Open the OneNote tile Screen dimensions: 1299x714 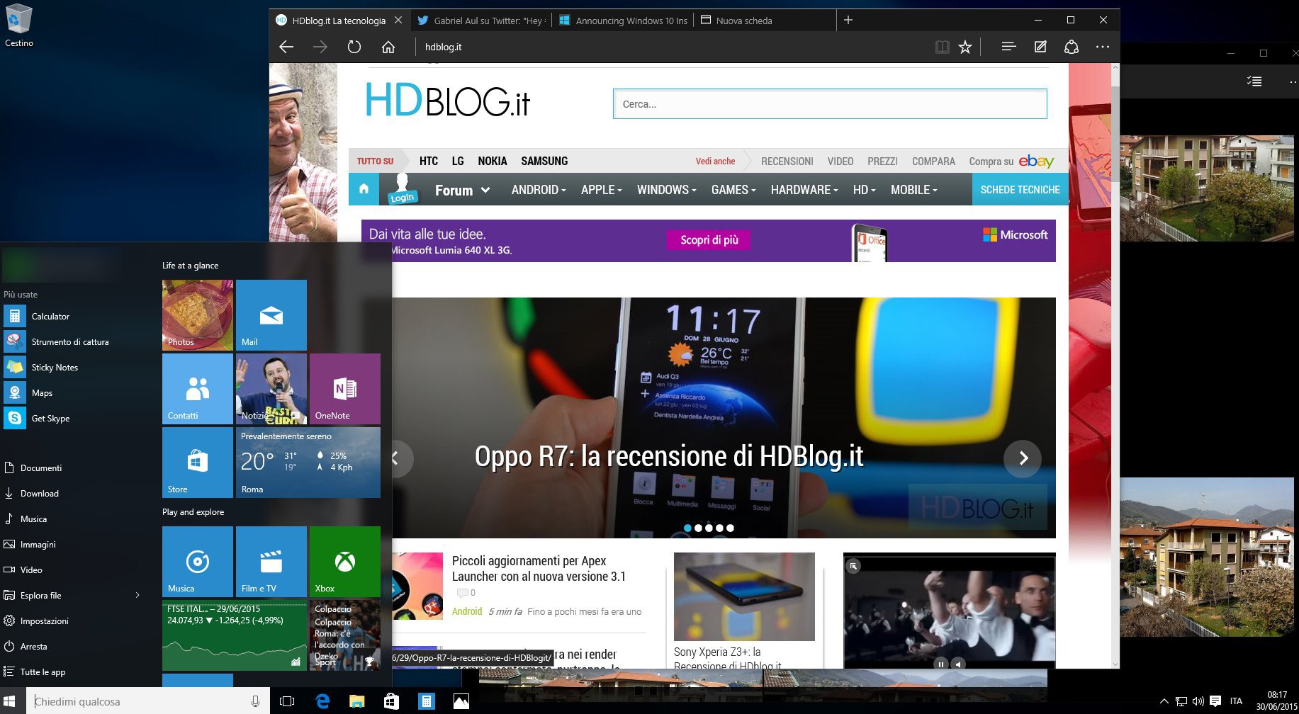point(345,389)
